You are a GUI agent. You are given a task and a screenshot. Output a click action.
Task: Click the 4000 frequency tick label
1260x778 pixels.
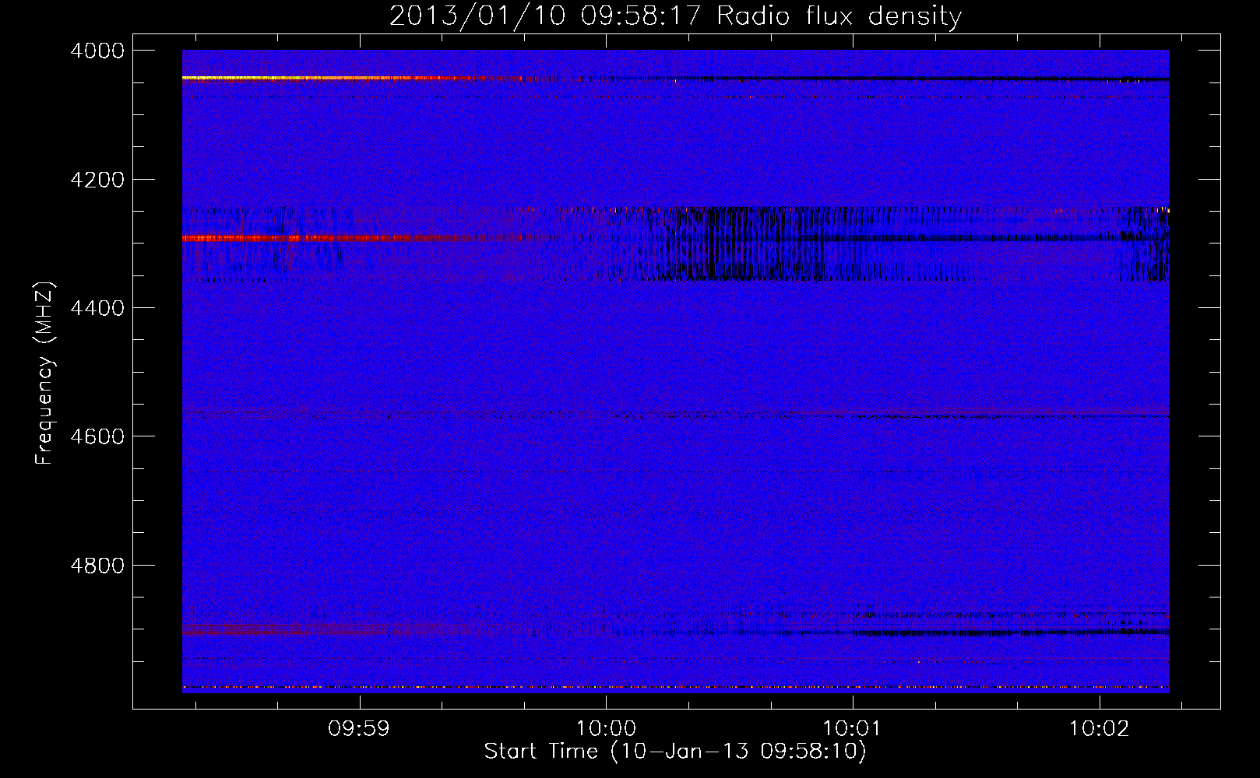[x=97, y=51]
